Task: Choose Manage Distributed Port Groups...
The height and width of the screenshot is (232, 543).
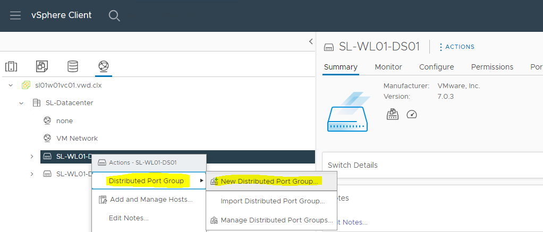Action: 271,220
